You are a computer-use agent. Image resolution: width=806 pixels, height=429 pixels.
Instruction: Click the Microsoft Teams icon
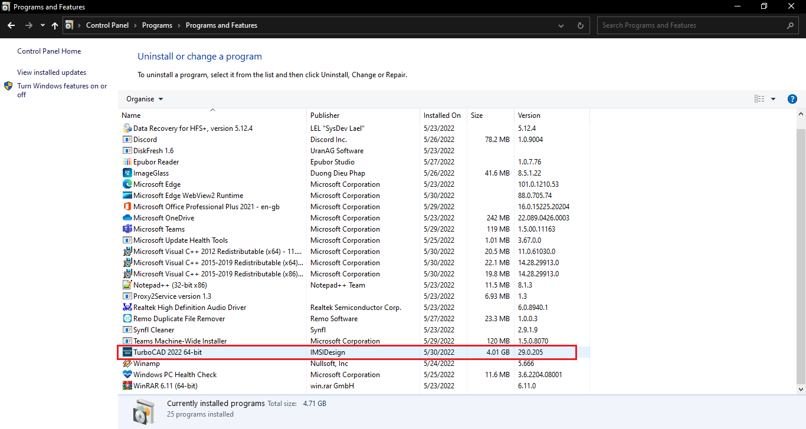point(127,229)
